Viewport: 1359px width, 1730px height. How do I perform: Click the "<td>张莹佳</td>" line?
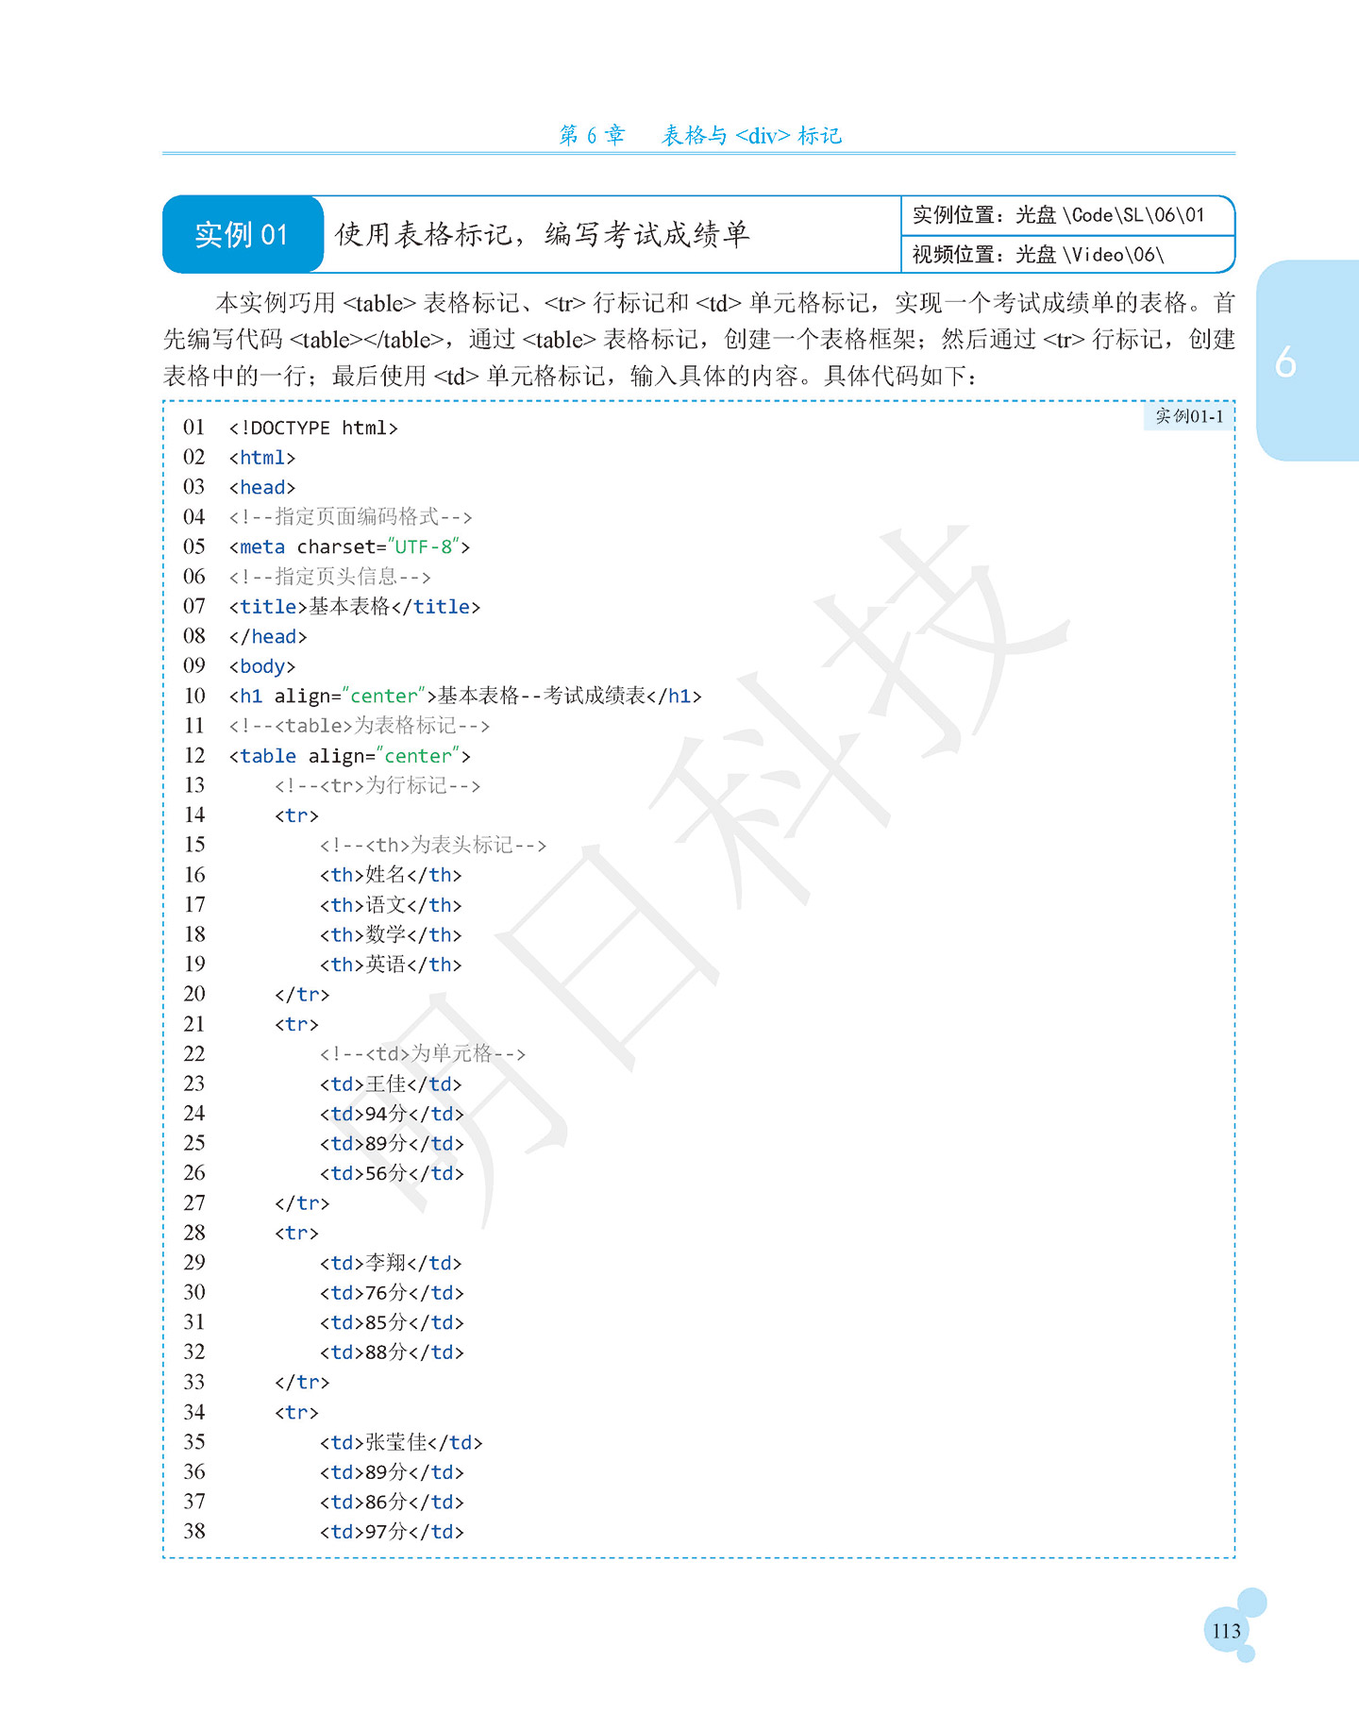(x=401, y=1442)
